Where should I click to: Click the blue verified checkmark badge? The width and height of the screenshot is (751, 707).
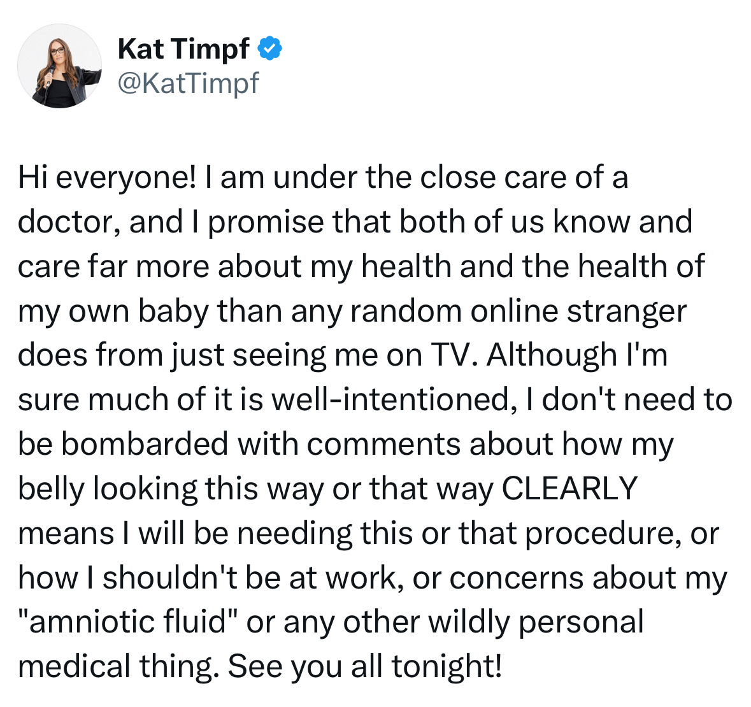click(270, 48)
